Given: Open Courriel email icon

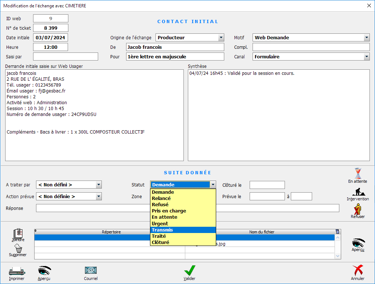Looking at the screenshot, I should pyautogui.click(x=91, y=271).
